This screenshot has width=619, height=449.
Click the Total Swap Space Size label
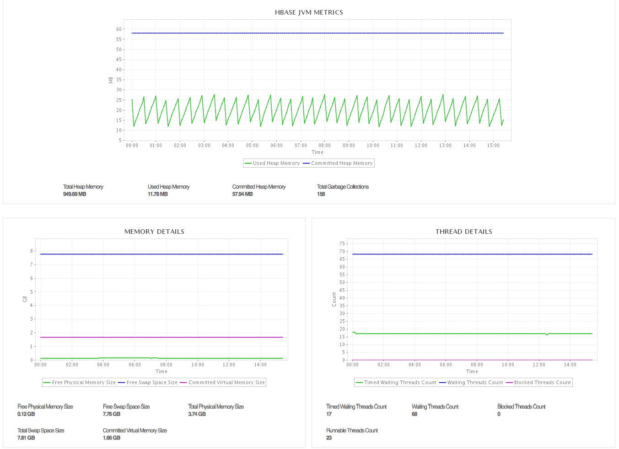[x=41, y=430]
